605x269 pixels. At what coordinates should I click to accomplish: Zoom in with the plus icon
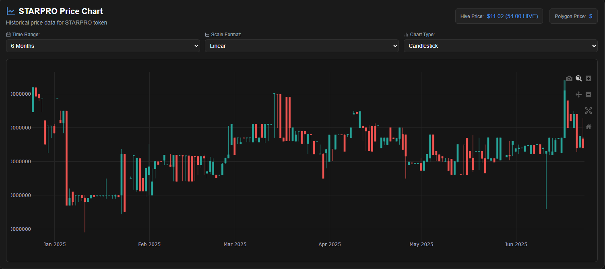click(588, 78)
